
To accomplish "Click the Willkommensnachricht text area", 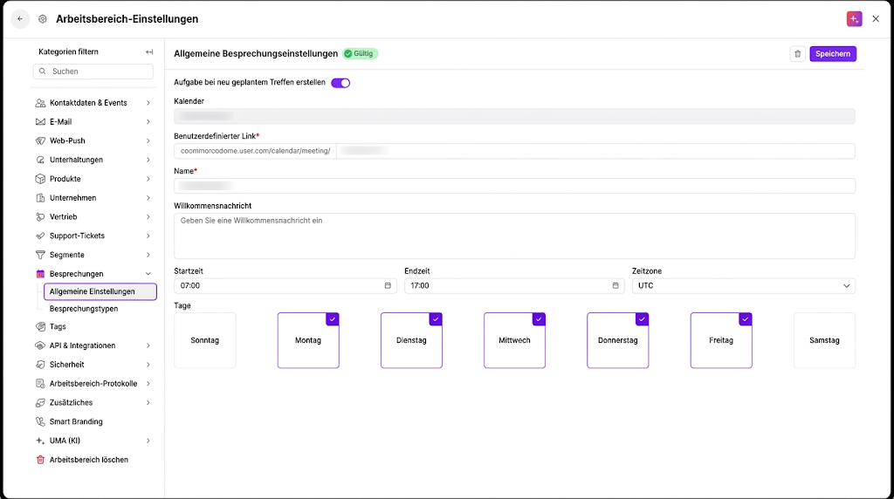I will pyautogui.click(x=514, y=236).
